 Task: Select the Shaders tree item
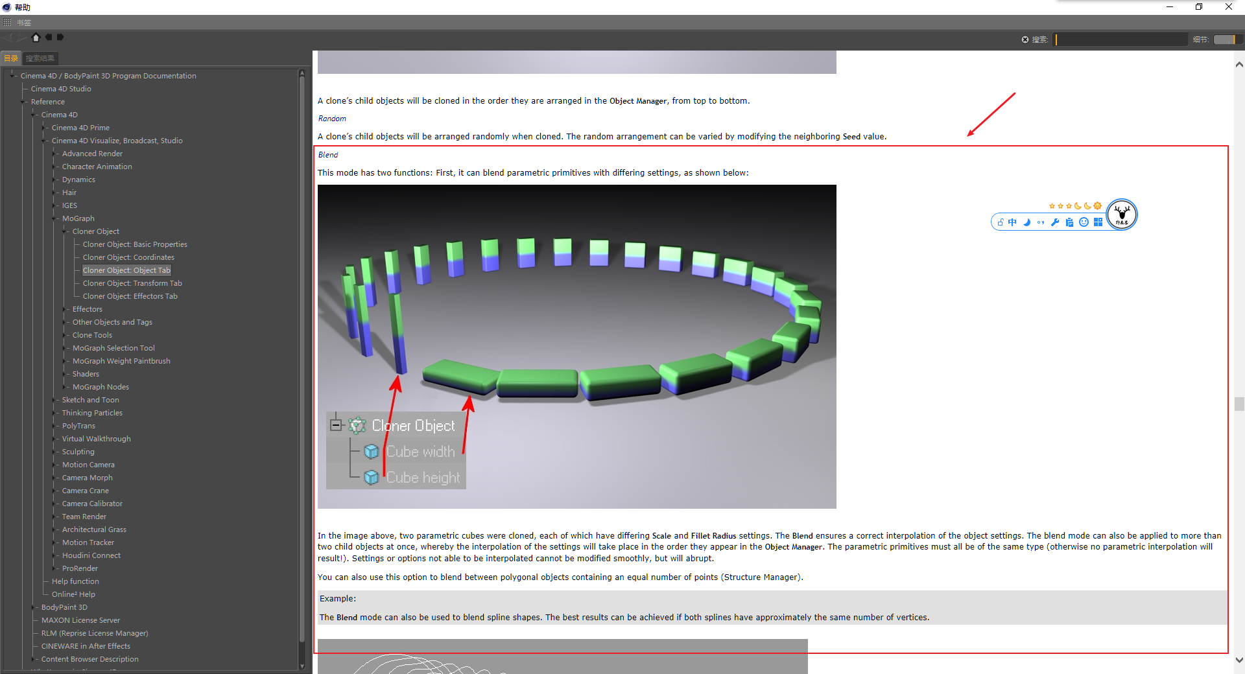click(x=86, y=374)
